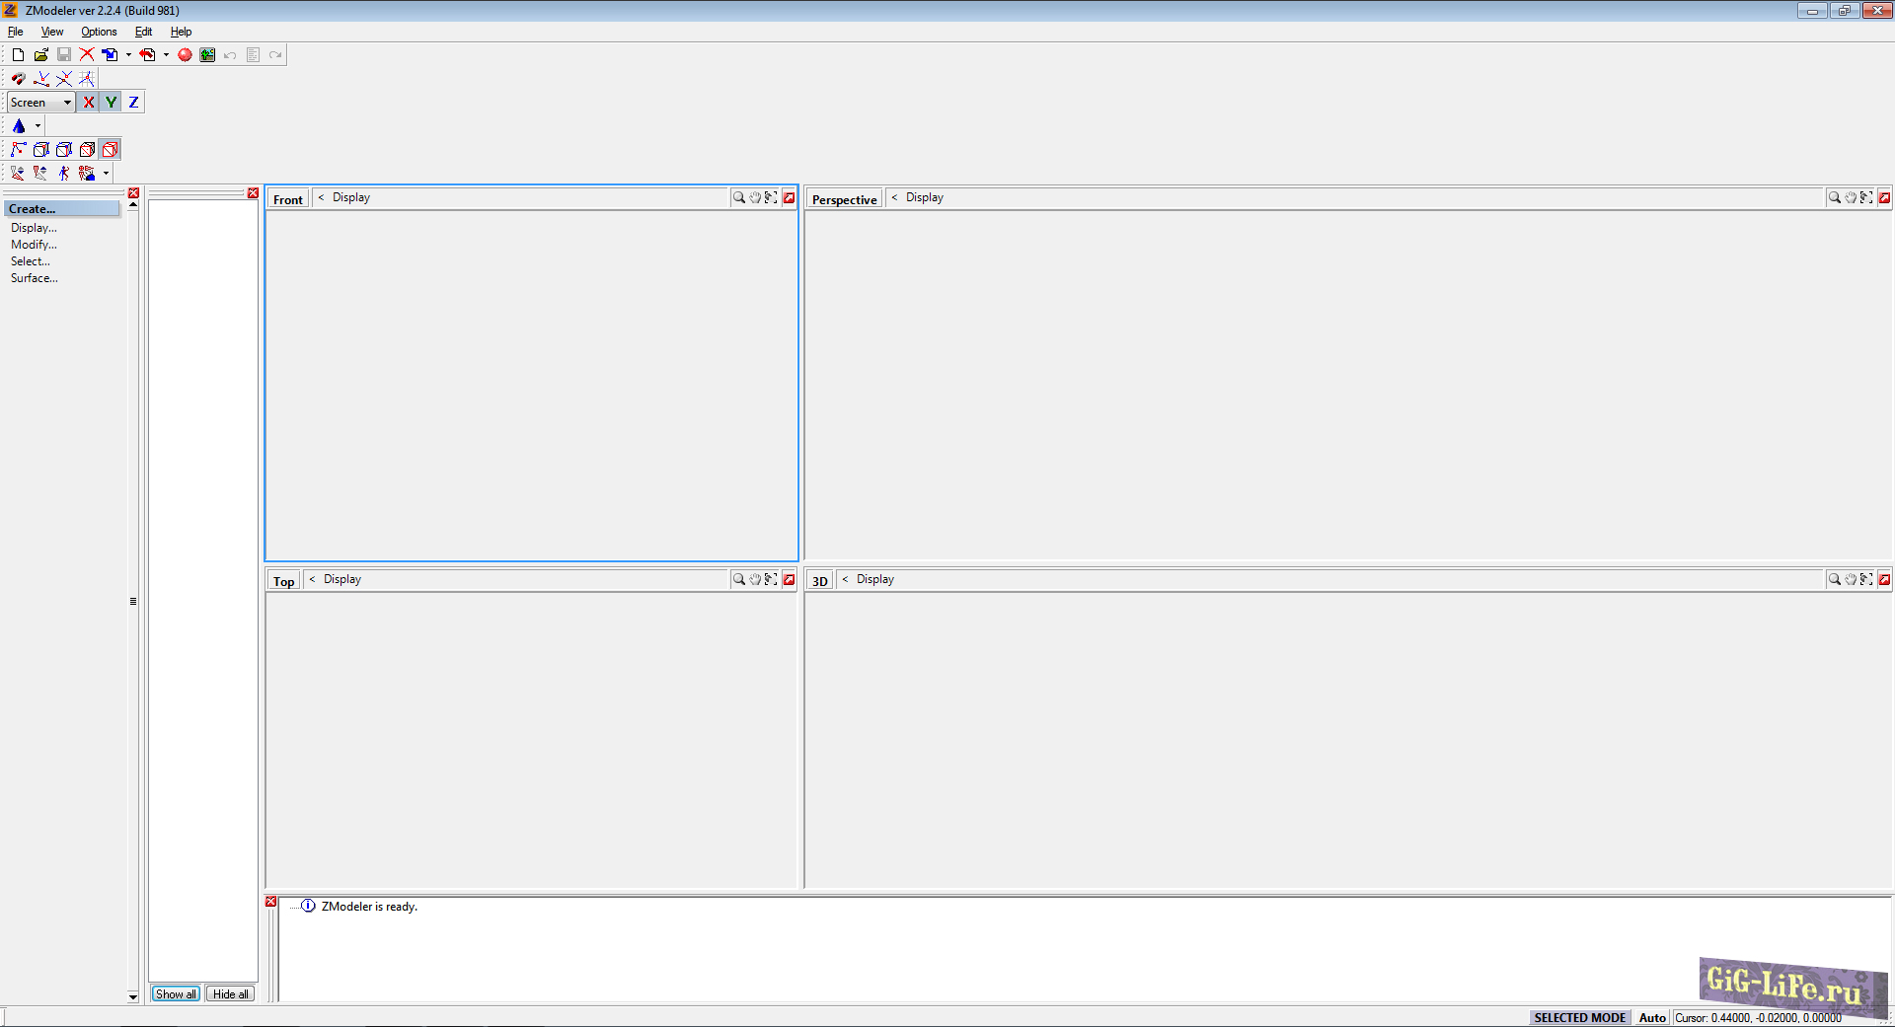Toggle the Y axis constraint
This screenshot has width=1895, height=1027.
coord(112,103)
